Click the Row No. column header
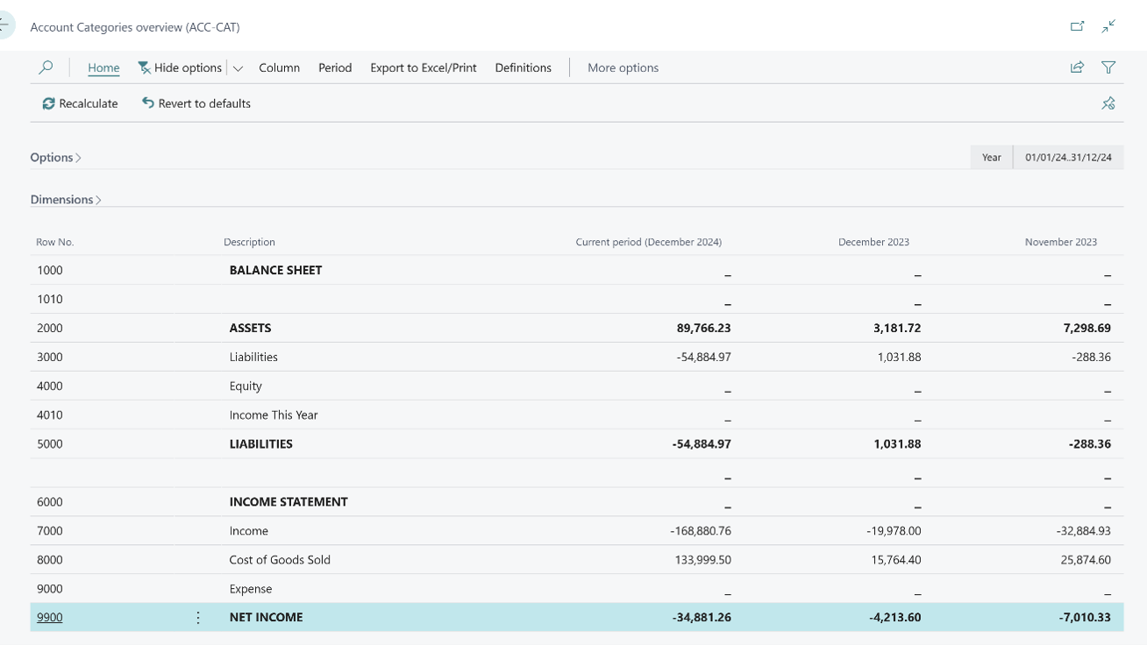This screenshot has width=1147, height=645. [55, 242]
